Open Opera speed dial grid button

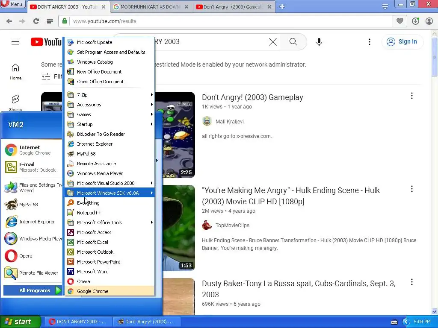pyautogui.click(x=50, y=21)
